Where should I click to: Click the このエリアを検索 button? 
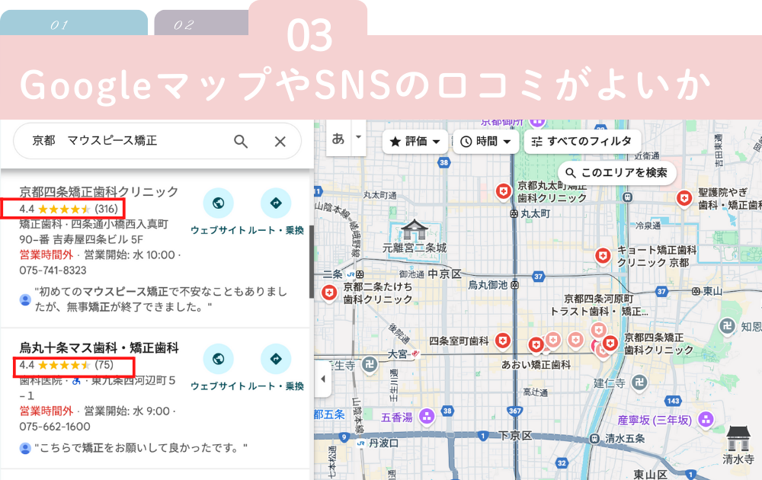pyautogui.click(x=617, y=172)
